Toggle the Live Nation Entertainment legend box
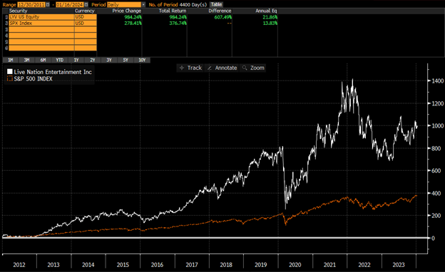This screenshot has height=272, width=445. click(10, 72)
